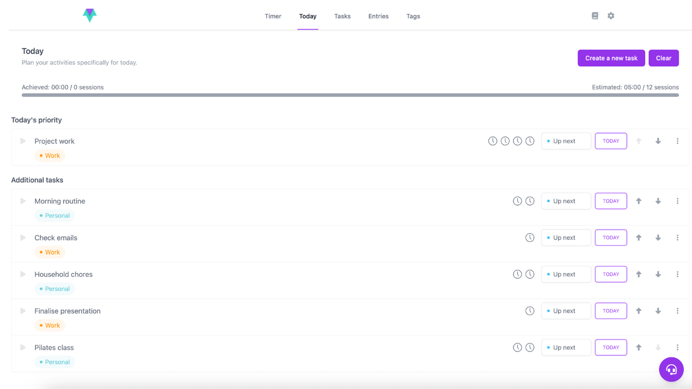Start timer for Project work task
Image resolution: width=692 pixels, height=389 pixels.
(23, 141)
